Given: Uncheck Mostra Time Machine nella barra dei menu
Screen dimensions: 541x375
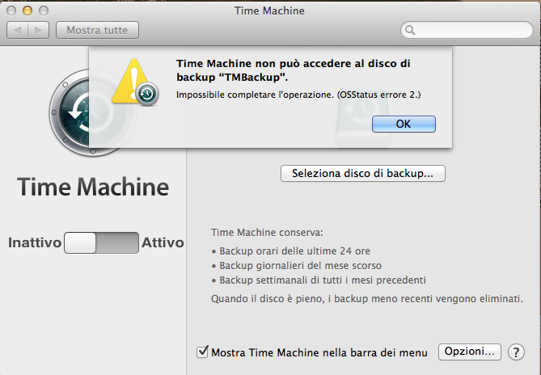Looking at the screenshot, I should pyautogui.click(x=202, y=352).
